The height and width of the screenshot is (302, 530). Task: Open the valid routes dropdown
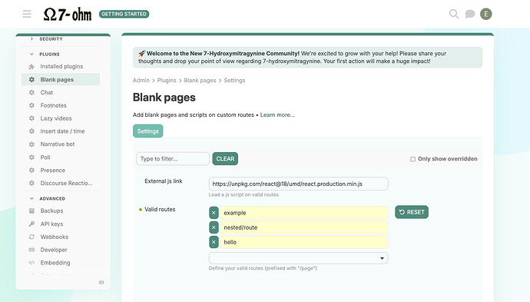click(299, 258)
